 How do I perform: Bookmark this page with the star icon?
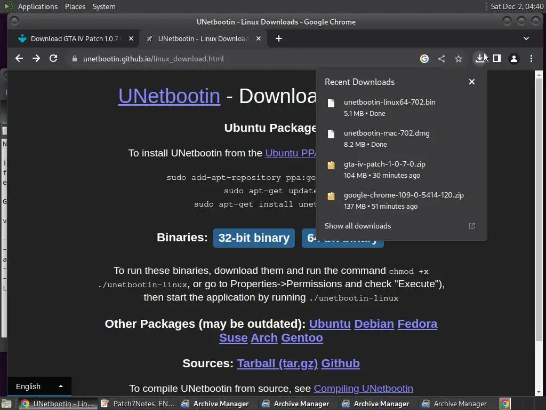pyautogui.click(x=458, y=59)
